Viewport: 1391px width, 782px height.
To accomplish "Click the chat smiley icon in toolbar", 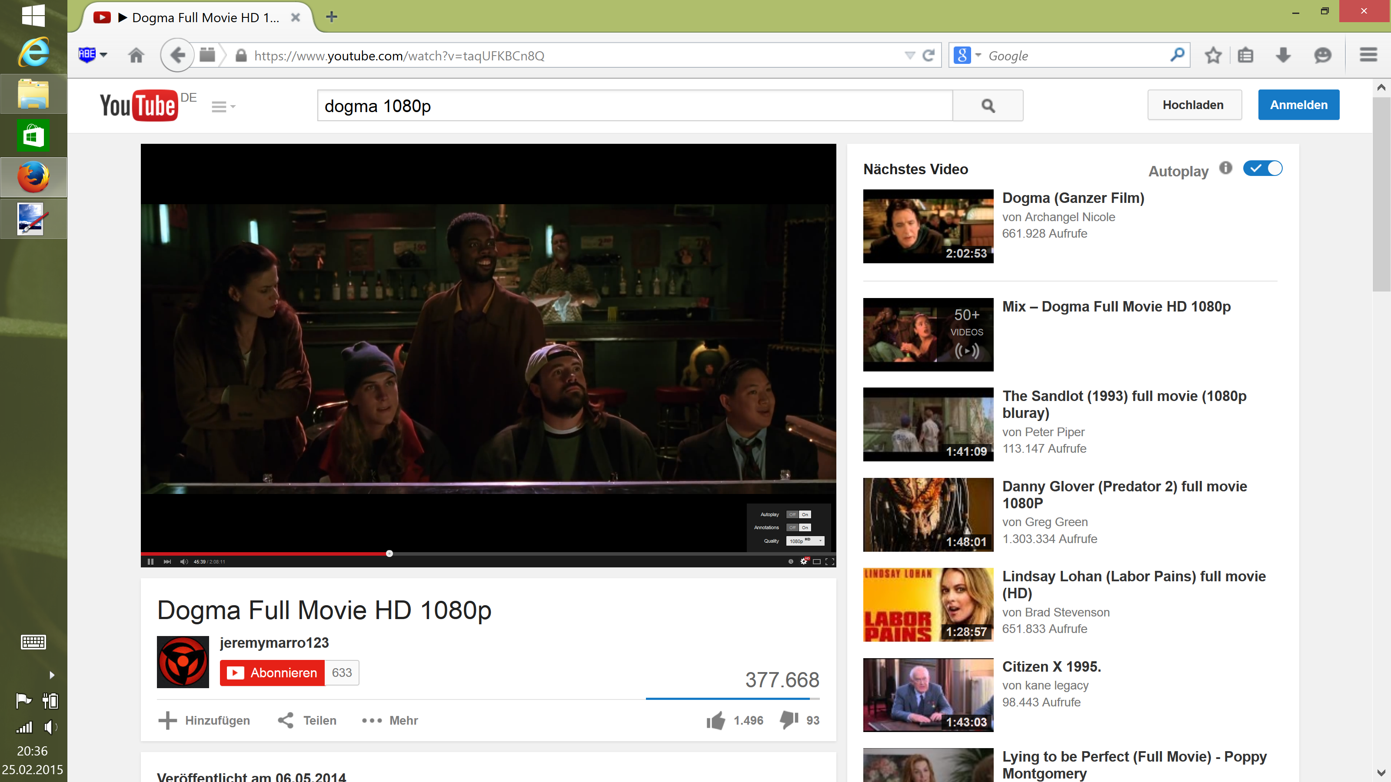I will pos(1322,55).
